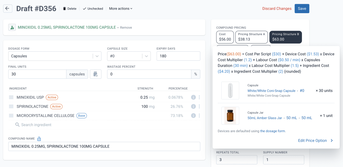The height and width of the screenshot is (167, 343).
Task: Click the Final Units field
Action: pos(37,74)
